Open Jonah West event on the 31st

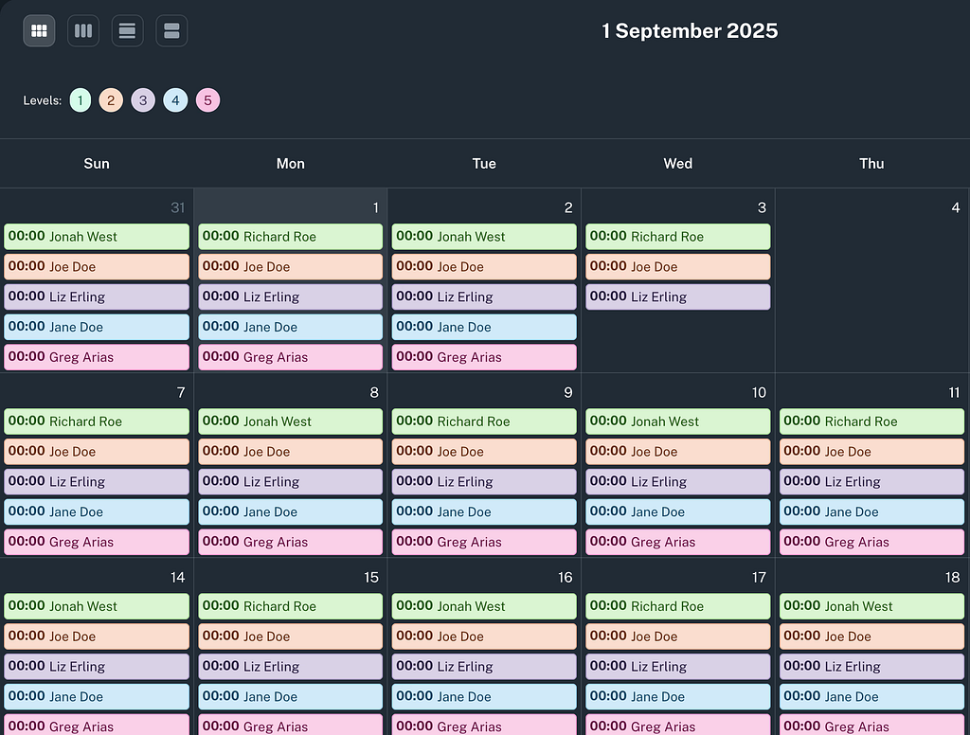[97, 237]
